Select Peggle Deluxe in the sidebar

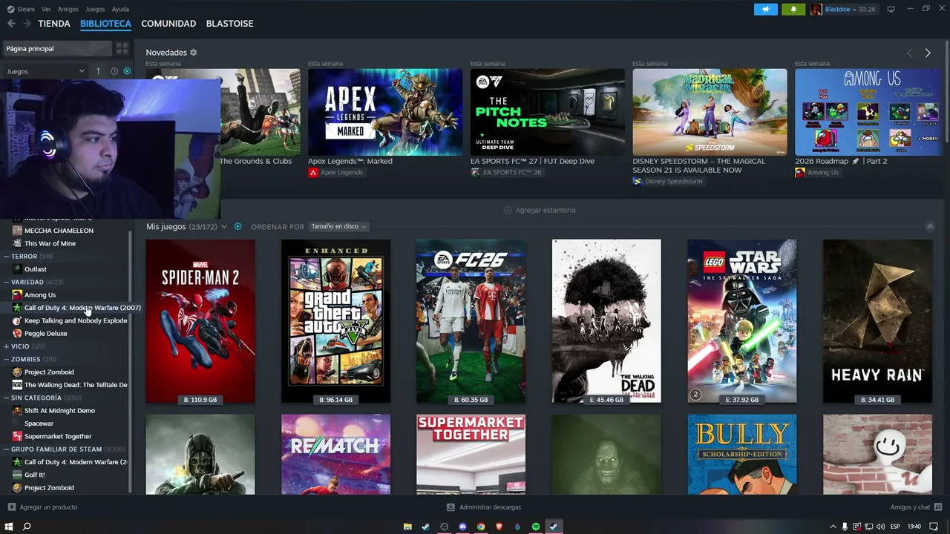pyautogui.click(x=45, y=334)
